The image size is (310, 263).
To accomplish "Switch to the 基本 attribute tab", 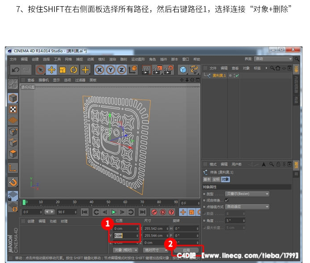I will pyautogui.click(x=207, y=179).
